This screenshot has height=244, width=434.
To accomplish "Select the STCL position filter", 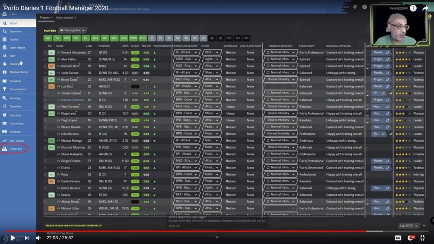I will coord(142,38).
